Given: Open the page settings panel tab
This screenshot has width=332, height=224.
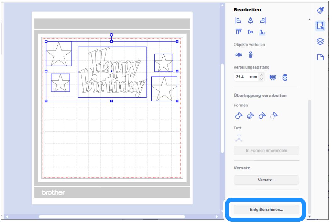Looking at the screenshot, I should pyautogui.click(x=320, y=57).
